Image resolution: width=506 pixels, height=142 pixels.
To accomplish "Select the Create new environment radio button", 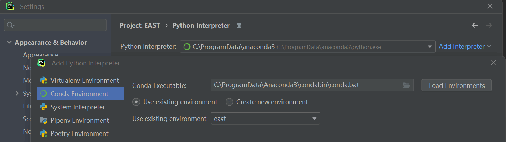I will 229,102.
